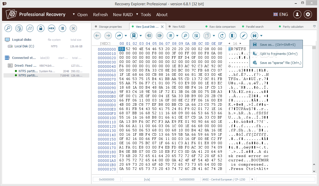Open the dropdown arrow beside copy icon

214,36
